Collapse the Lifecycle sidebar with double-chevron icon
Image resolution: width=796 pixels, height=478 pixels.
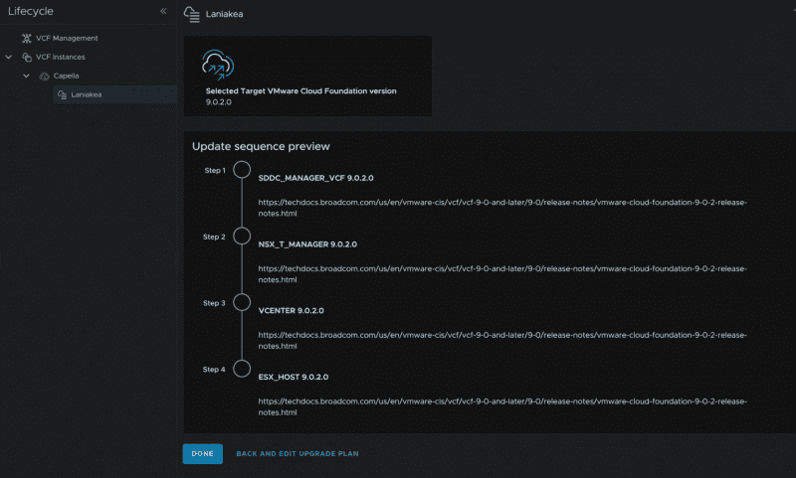pos(163,11)
